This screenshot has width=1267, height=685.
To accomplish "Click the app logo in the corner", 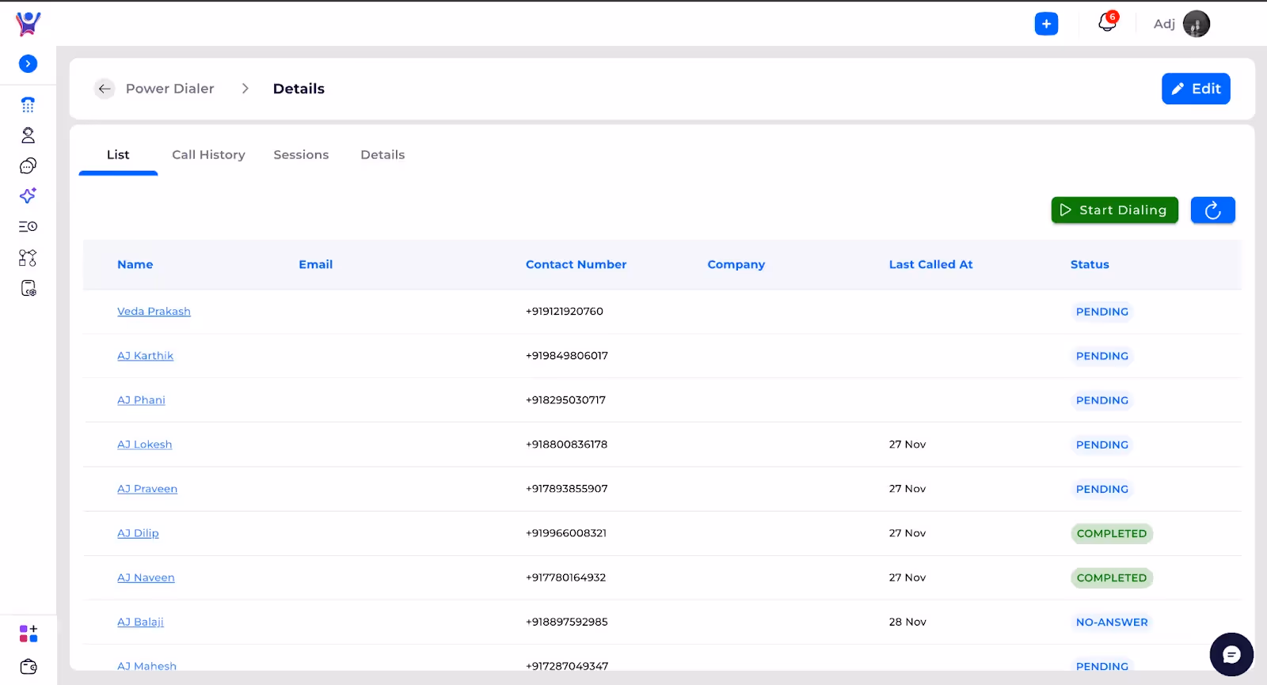I will (28, 24).
